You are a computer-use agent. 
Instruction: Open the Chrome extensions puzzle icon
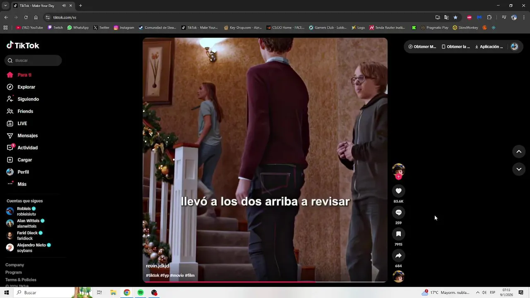(x=489, y=17)
